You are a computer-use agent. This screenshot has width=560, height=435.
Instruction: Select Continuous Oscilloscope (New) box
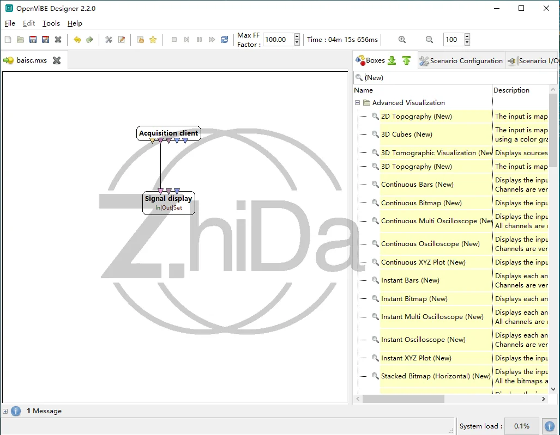point(430,244)
